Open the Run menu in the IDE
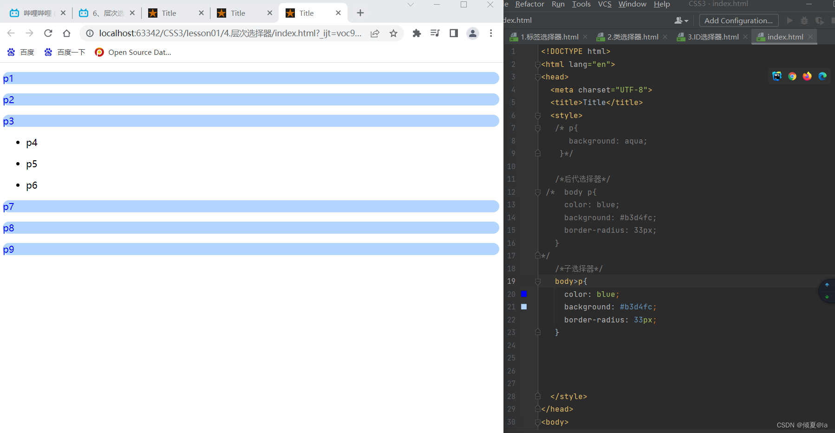Screen dimensions: 835x433 (558, 4)
